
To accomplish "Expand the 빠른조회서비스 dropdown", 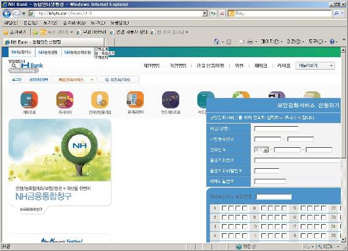I will pyautogui.click(x=74, y=80).
